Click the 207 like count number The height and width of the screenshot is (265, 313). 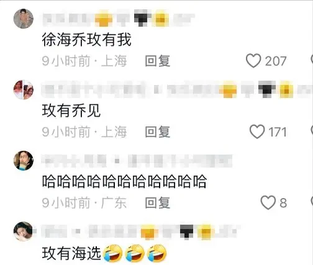coord(276,61)
